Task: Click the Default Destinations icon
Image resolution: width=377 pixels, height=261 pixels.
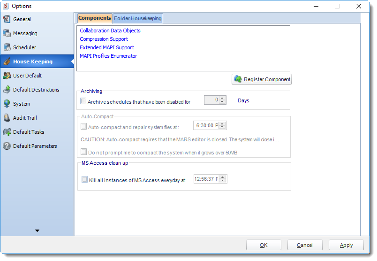Action: (7, 90)
